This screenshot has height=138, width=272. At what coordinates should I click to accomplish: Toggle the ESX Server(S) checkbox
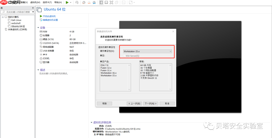[x=124, y=56]
